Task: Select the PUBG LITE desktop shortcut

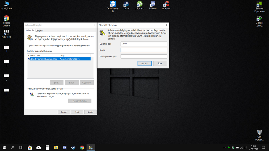Action: pos(6,33)
